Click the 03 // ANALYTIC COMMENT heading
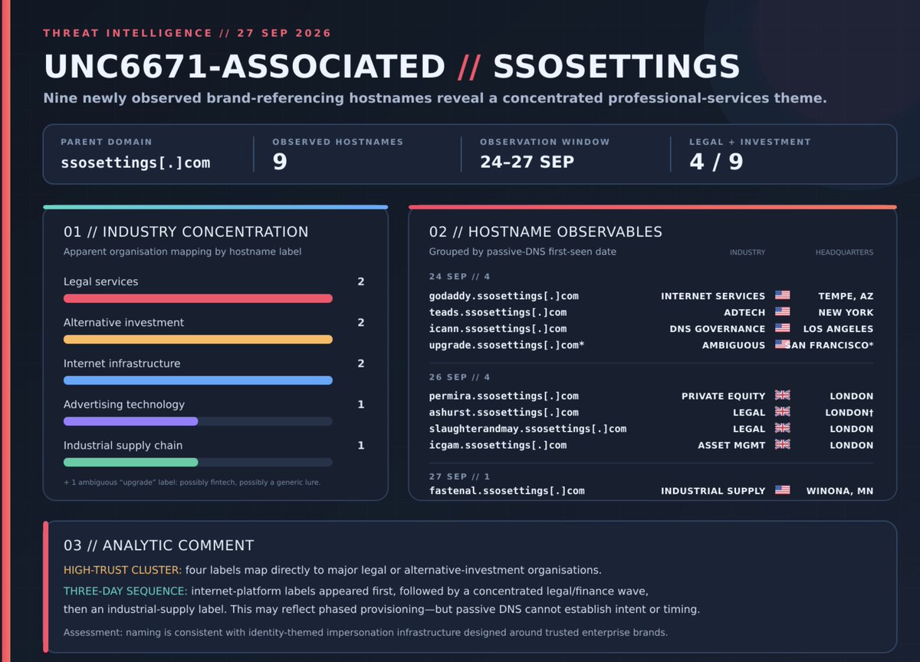Image resolution: width=920 pixels, height=662 pixels. [x=159, y=545]
